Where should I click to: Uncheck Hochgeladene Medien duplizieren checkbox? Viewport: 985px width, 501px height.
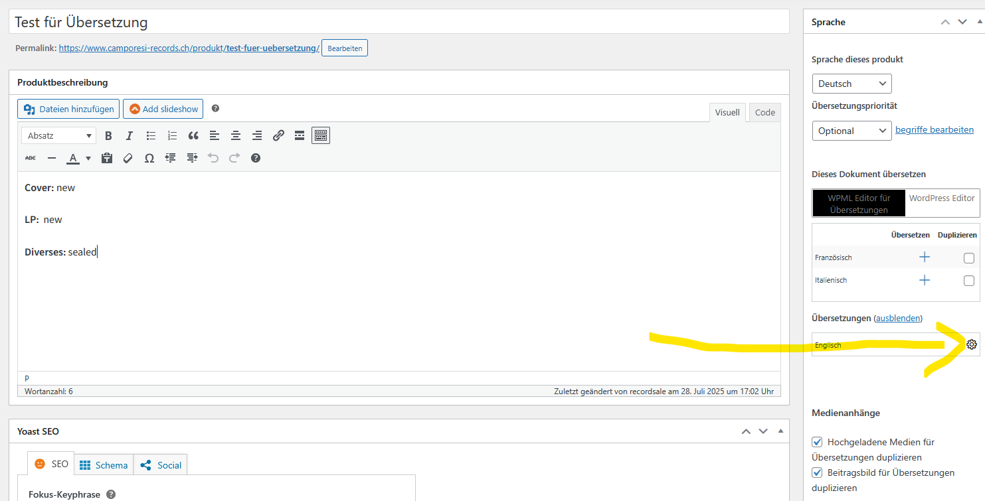[817, 441]
